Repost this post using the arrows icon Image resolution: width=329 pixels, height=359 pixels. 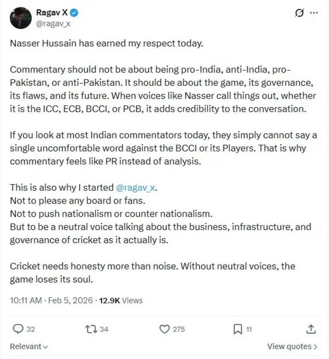click(x=90, y=329)
